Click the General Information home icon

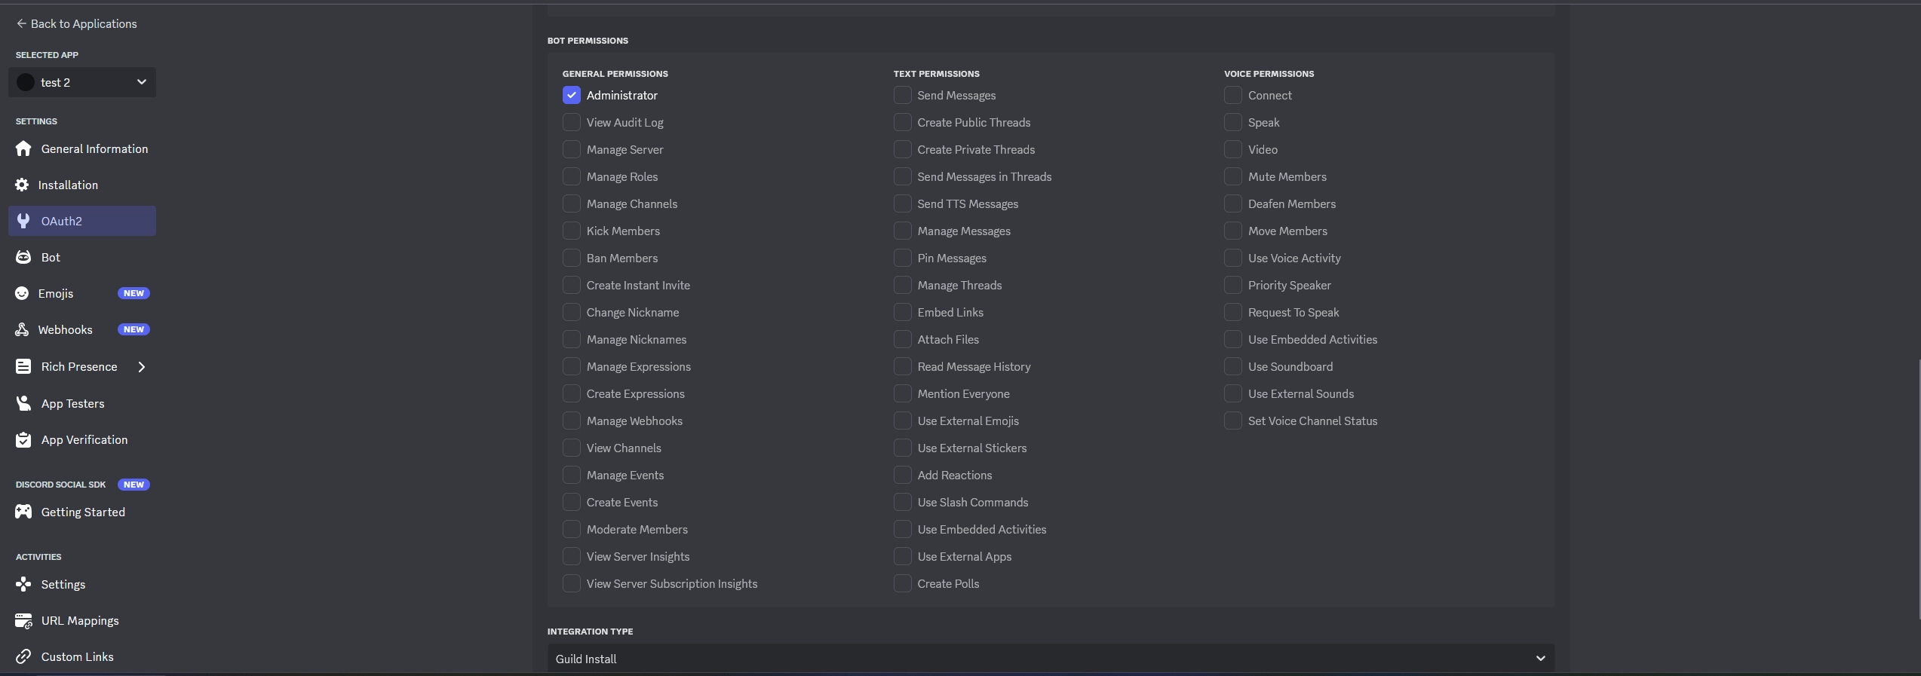(x=23, y=149)
